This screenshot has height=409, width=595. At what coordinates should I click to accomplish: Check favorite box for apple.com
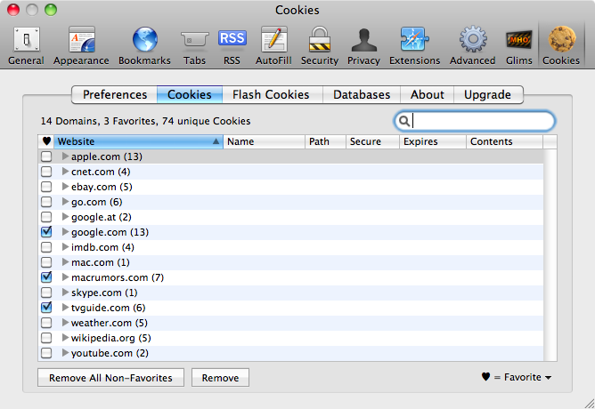[x=46, y=156]
